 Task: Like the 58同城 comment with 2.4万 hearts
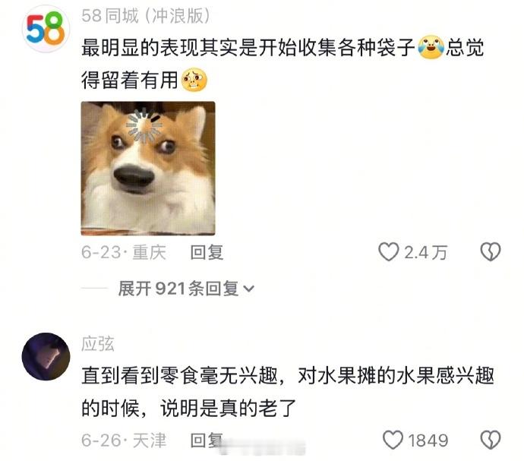388,252
